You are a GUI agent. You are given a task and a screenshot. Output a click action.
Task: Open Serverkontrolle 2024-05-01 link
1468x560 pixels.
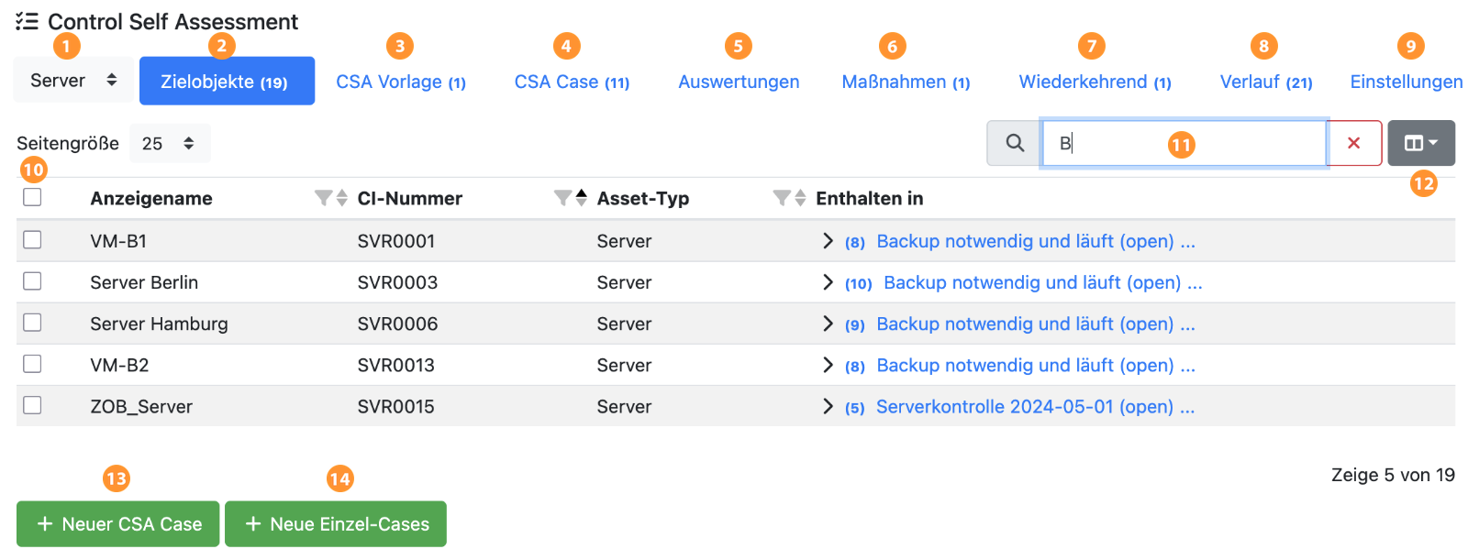pos(1024,407)
